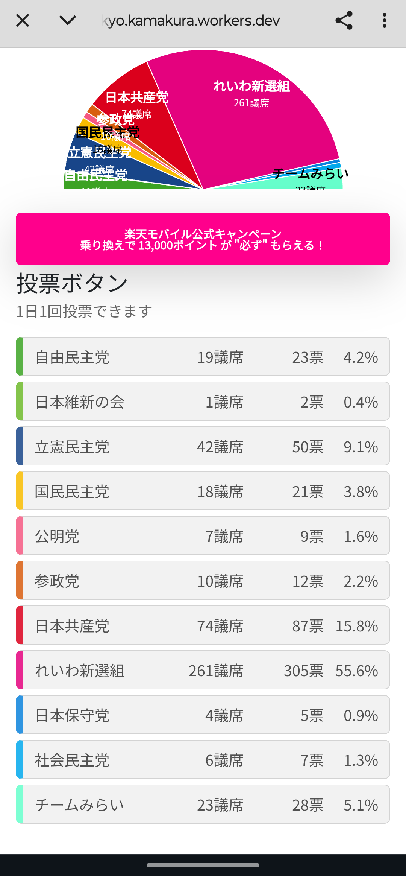Vote for れいわ新選組

203,670
